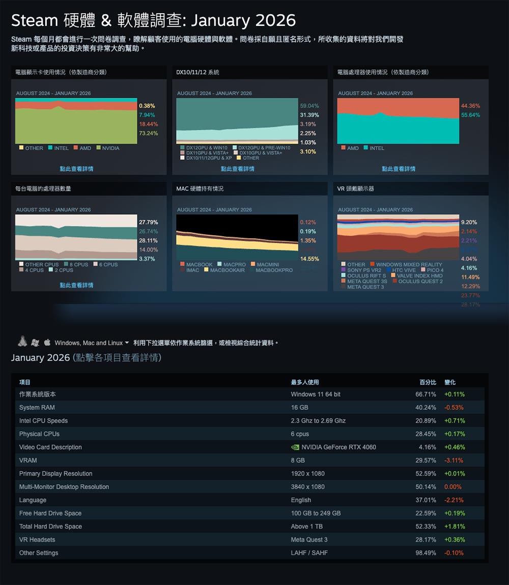
Task: Open the Windows, Mac and Linux dropdown
Action: click(x=92, y=343)
